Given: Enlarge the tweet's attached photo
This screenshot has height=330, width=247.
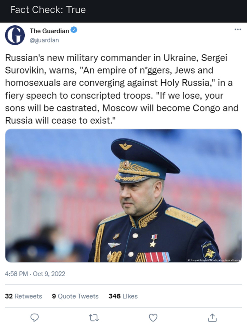Looking at the screenshot, I should (123, 195).
